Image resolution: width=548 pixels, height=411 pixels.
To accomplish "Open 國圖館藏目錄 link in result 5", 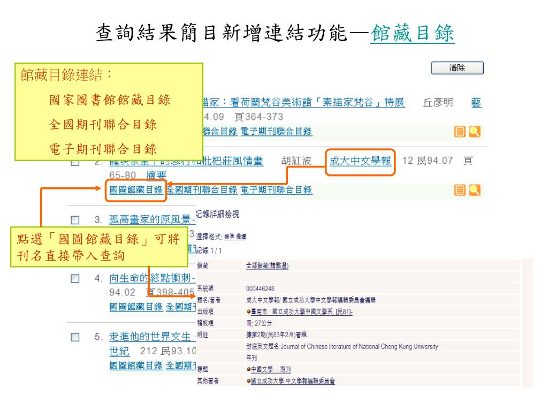I will (136, 366).
